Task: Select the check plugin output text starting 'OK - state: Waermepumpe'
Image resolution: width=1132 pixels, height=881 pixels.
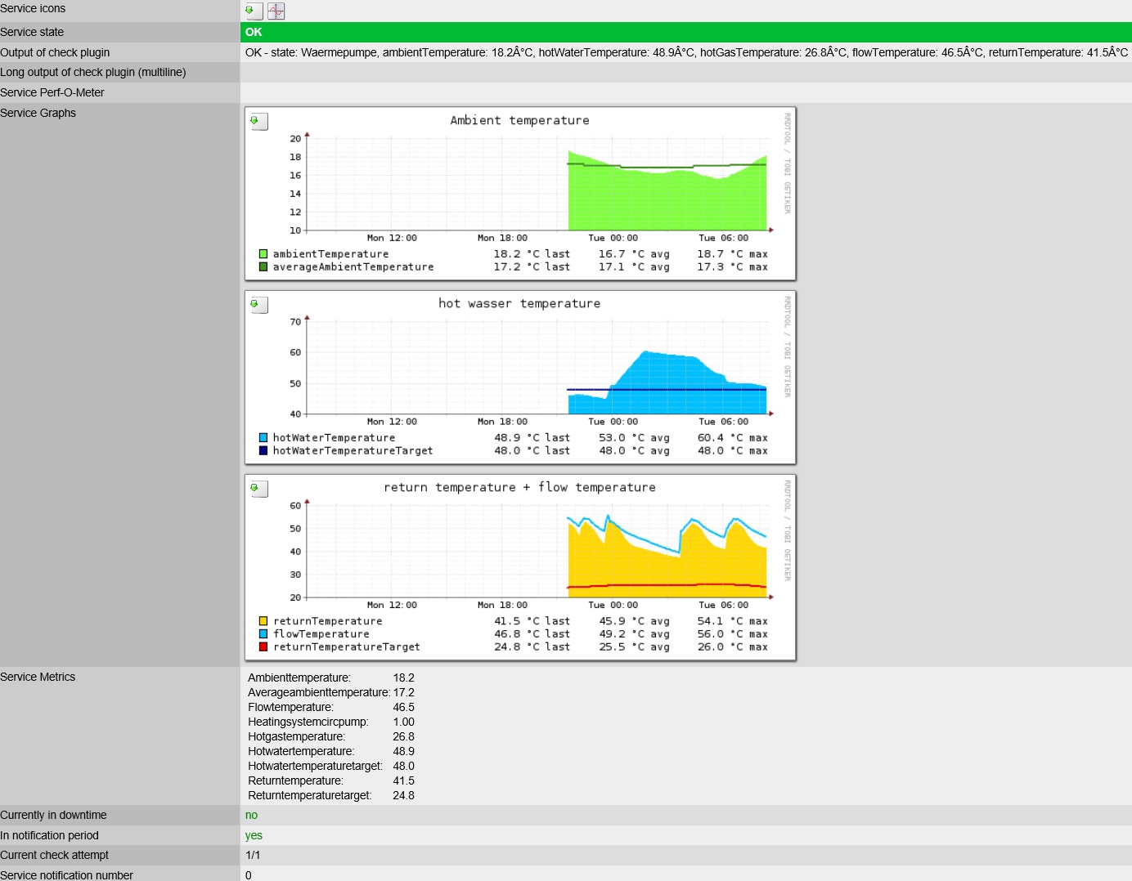Action: point(686,52)
